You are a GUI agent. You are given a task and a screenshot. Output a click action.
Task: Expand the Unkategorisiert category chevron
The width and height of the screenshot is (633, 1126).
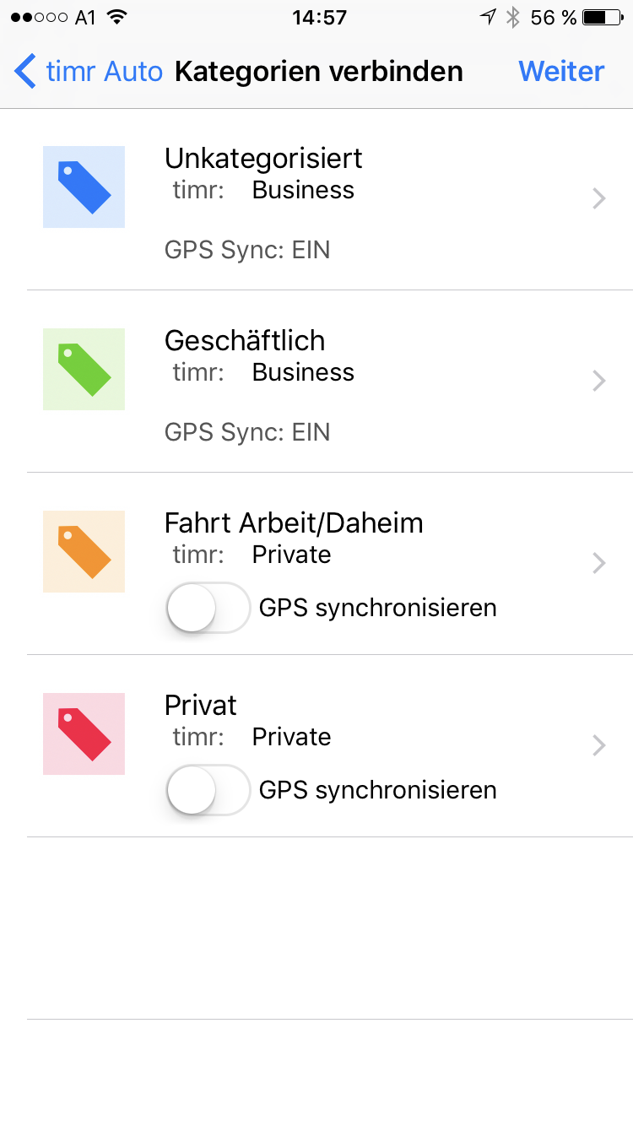click(x=599, y=198)
